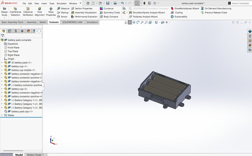Open the New document dropdown arrow

[96, 3]
